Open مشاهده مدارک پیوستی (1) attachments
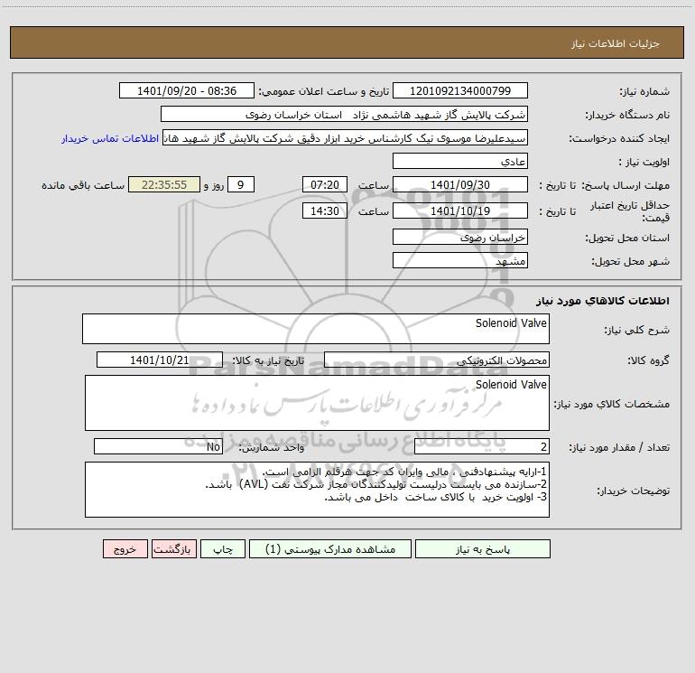This screenshot has width=695, height=673. pyautogui.click(x=330, y=549)
